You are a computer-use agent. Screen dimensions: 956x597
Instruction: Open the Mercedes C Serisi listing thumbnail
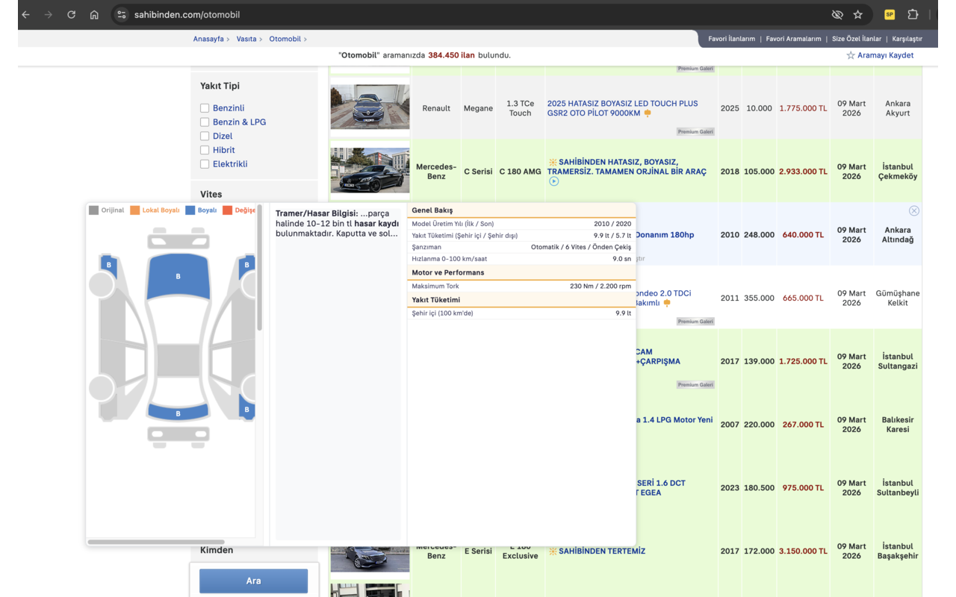coord(370,170)
